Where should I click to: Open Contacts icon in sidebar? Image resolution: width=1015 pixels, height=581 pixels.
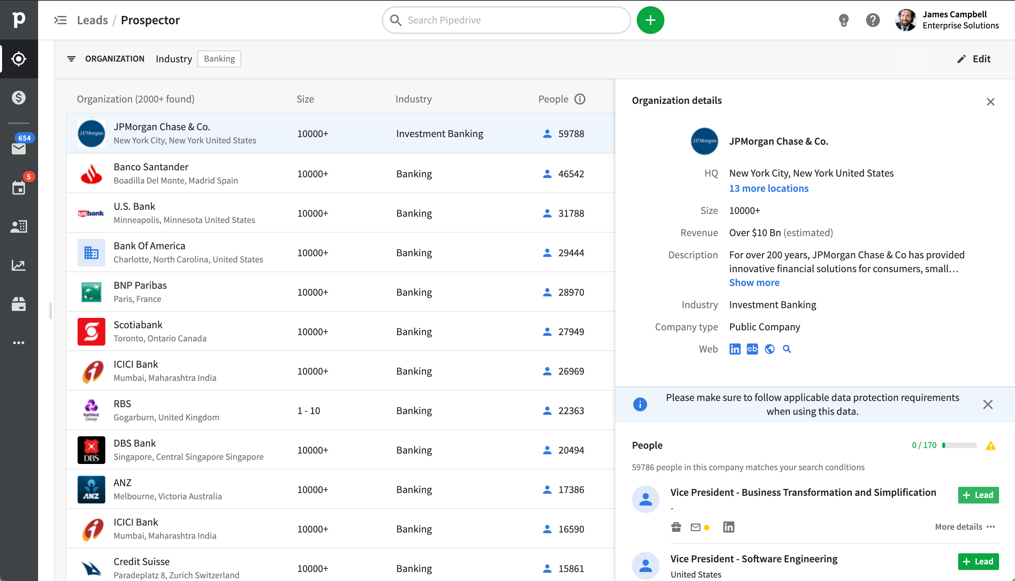point(19,226)
